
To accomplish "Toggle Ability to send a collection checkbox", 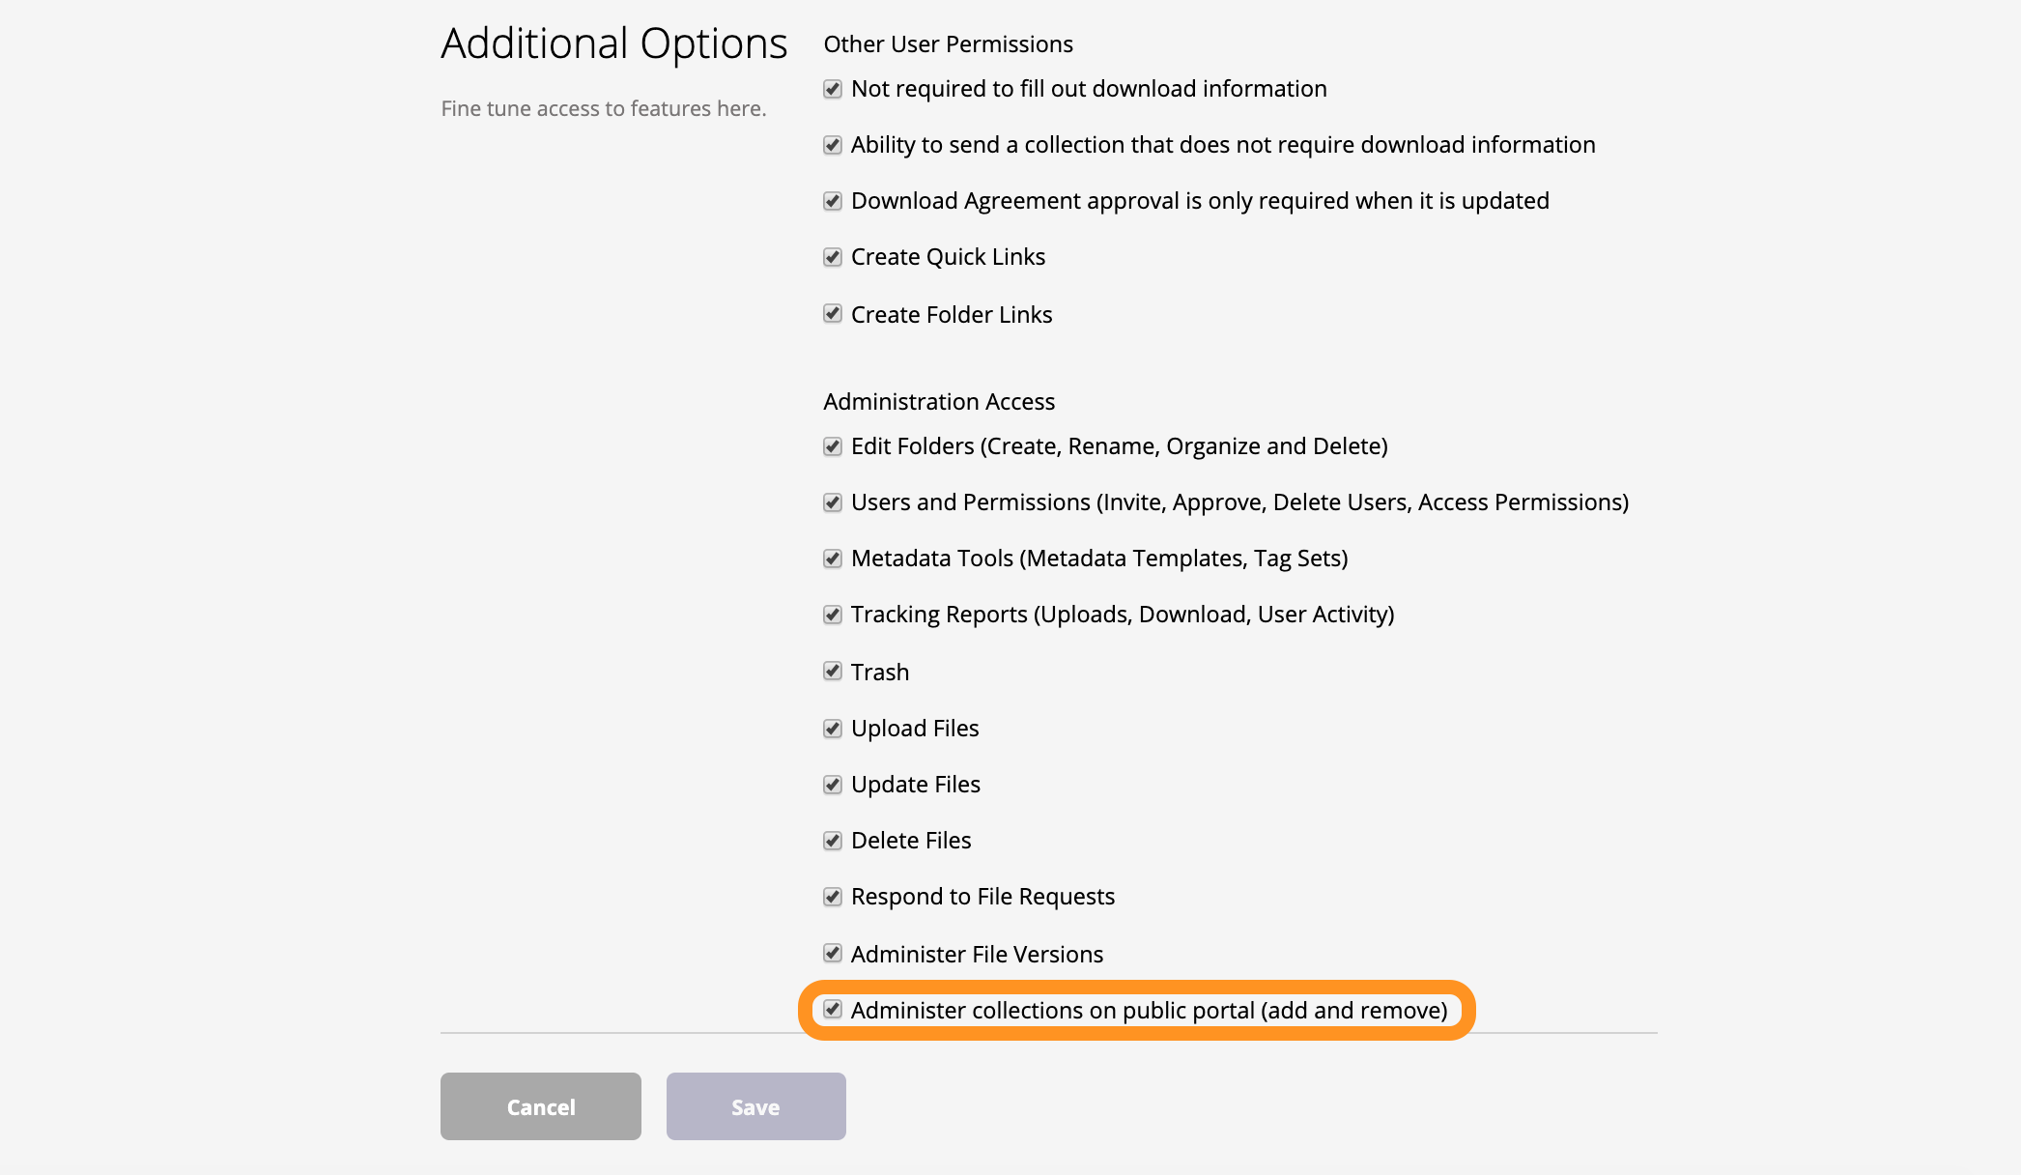I will click(833, 145).
